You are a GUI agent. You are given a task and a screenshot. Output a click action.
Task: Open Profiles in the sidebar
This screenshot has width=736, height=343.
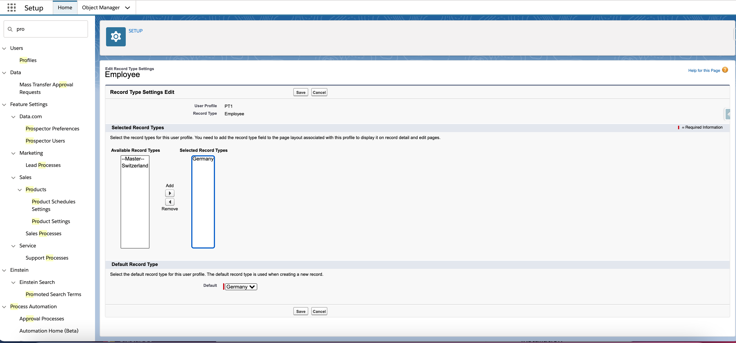point(28,60)
